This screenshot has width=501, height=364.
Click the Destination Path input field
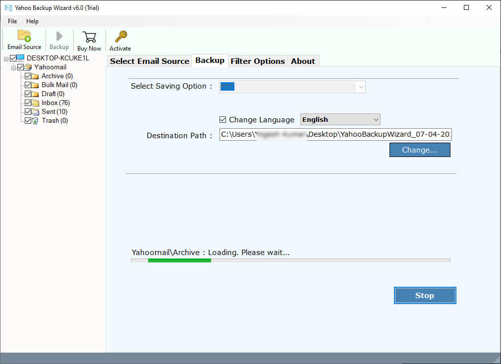[x=335, y=134]
